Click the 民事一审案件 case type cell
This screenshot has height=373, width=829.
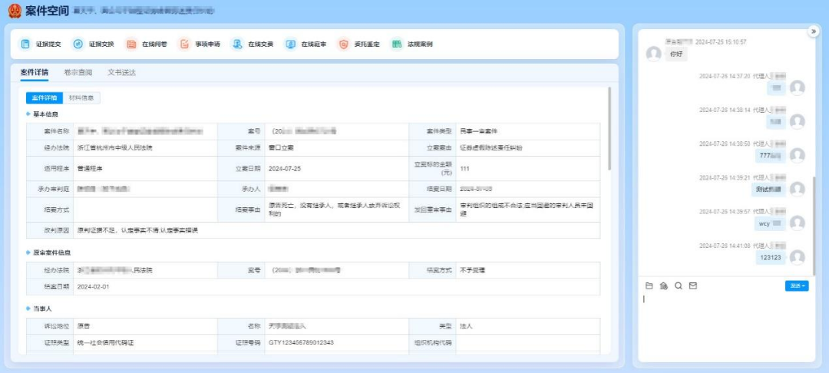(x=478, y=131)
